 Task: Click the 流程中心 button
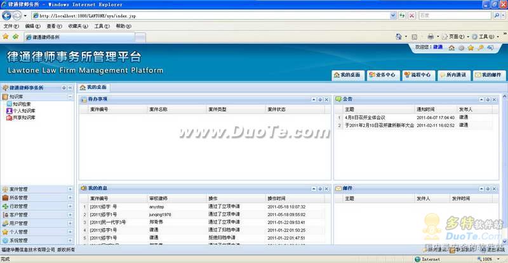(418, 75)
